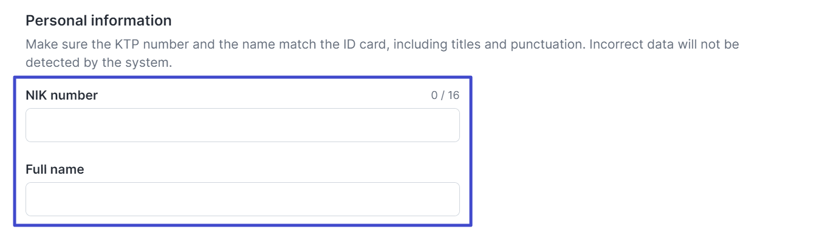
Task: Click the words detected by the system
Action: pos(99,63)
